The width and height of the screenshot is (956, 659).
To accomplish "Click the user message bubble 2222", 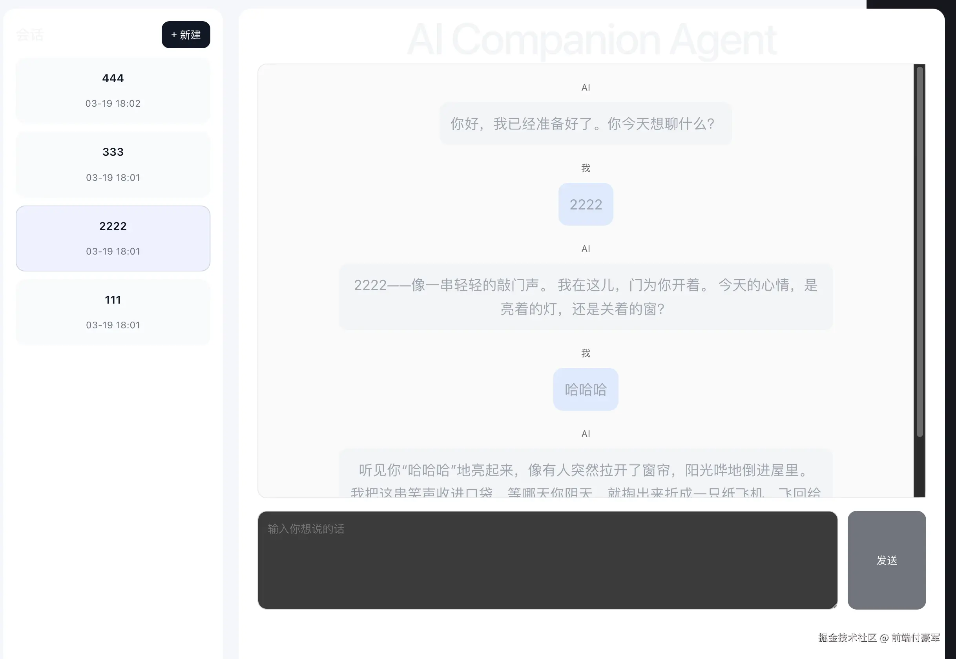I will point(586,204).
